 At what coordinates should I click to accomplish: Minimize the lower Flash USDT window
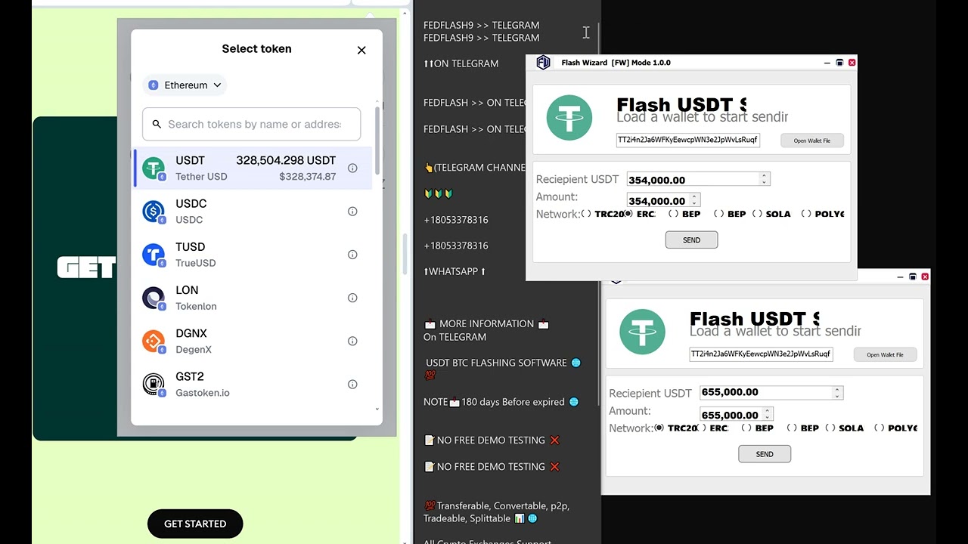(x=899, y=277)
